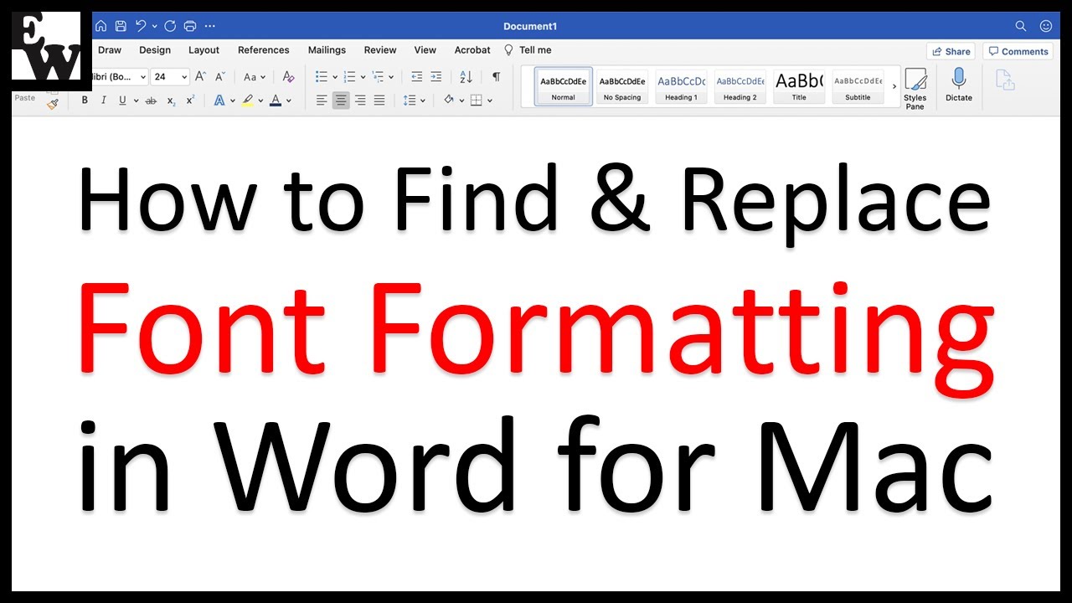Save the document with the disk icon
1072x603 pixels.
(x=121, y=26)
